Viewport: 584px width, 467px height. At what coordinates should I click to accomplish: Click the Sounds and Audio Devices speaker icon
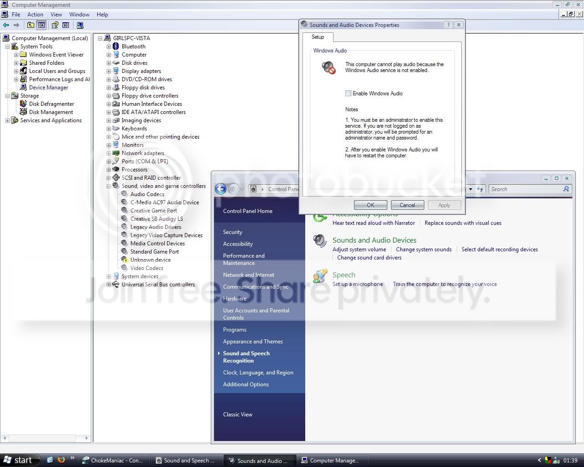(320, 241)
